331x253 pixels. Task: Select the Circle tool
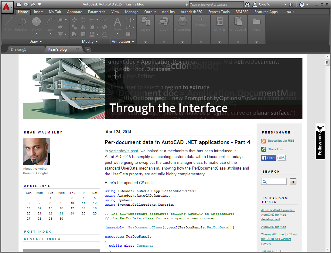[x=36, y=24]
